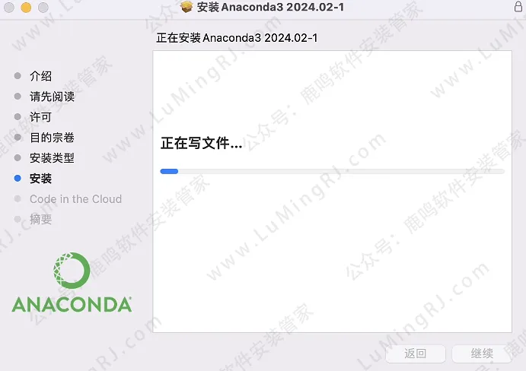Select the 安装类型 step
The width and height of the screenshot is (526, 371).
tap(52, 158)
